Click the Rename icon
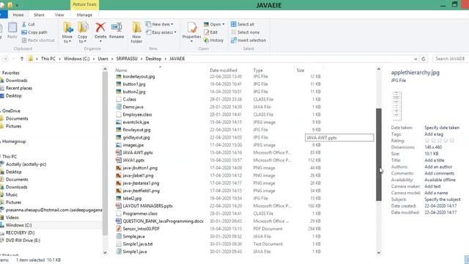The image size is (469, 264). point(117,27)
